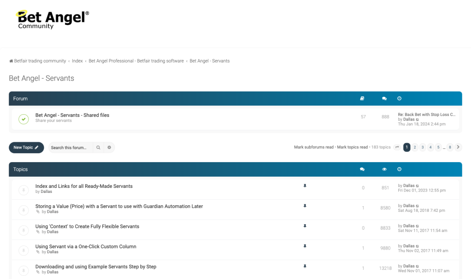Go to page 4 of topics

431,147
